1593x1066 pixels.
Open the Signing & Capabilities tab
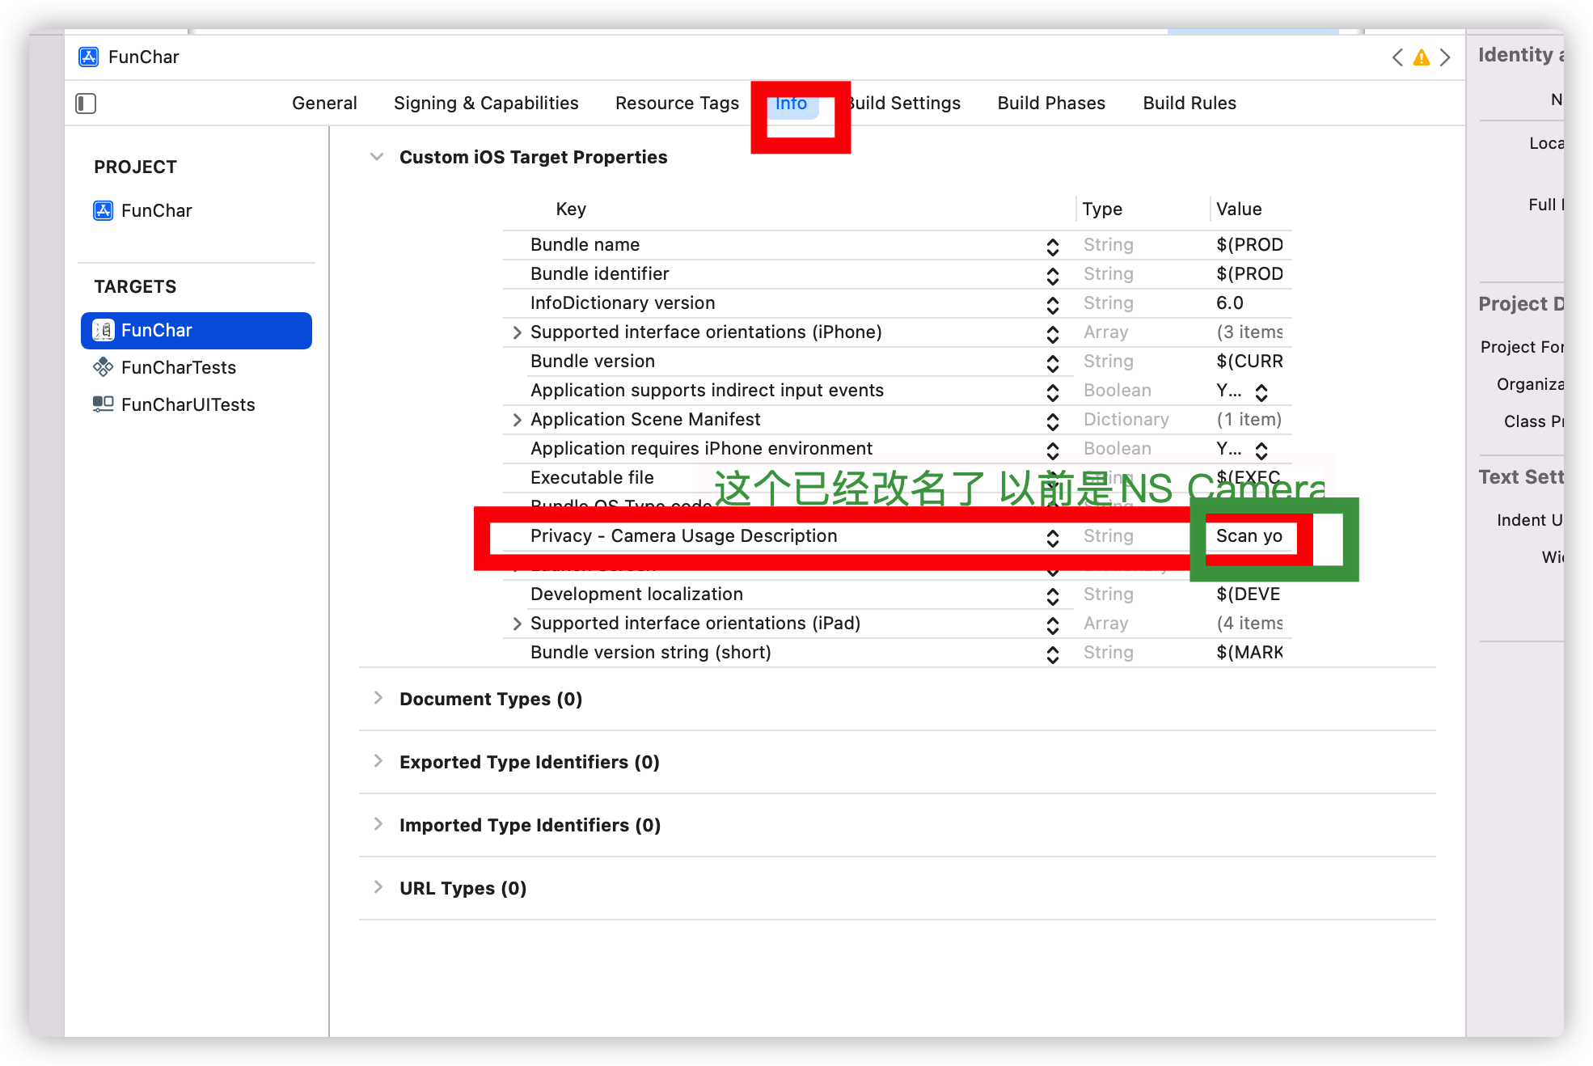486,103
